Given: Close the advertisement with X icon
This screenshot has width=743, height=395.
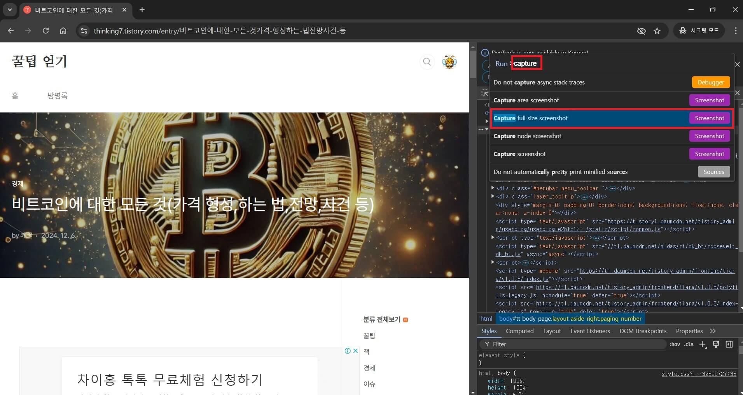Looking at the screenshot, I should [x=355, y=351].
